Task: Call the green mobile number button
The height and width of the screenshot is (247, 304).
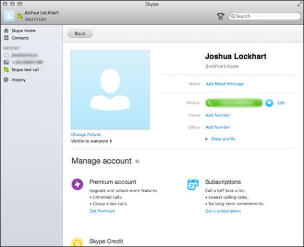Action: pyautogui.click(x=234, y=103)
